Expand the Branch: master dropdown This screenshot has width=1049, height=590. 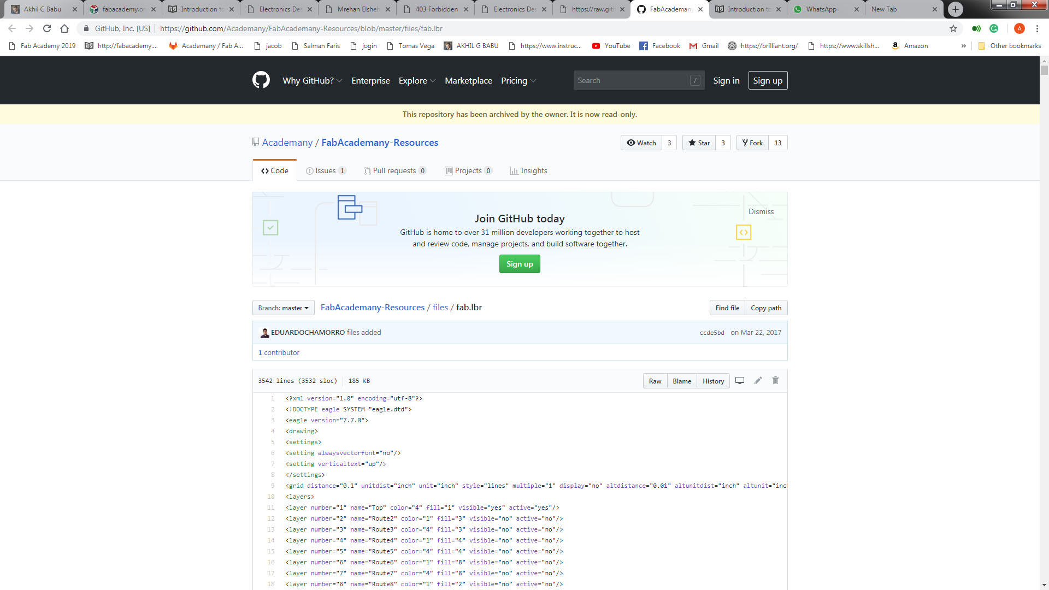pos(283,308)
